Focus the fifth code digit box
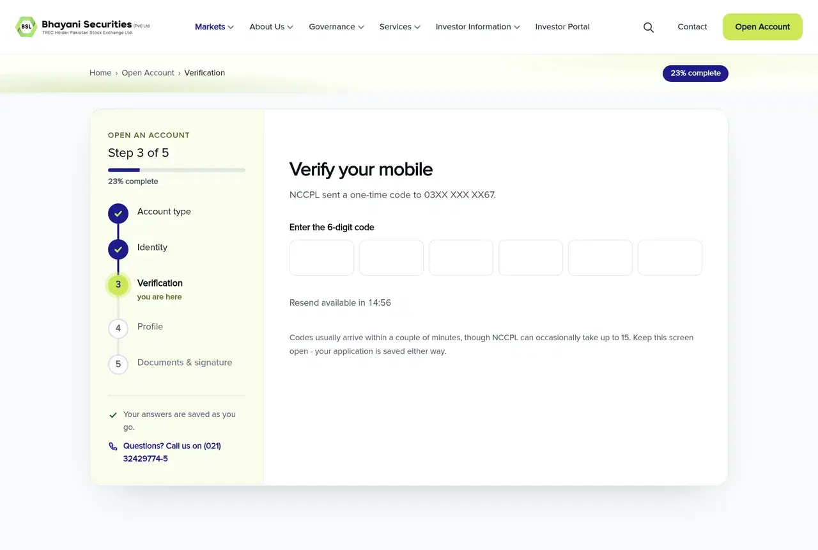This screenshot has height=550, width=818. (600, 258)
